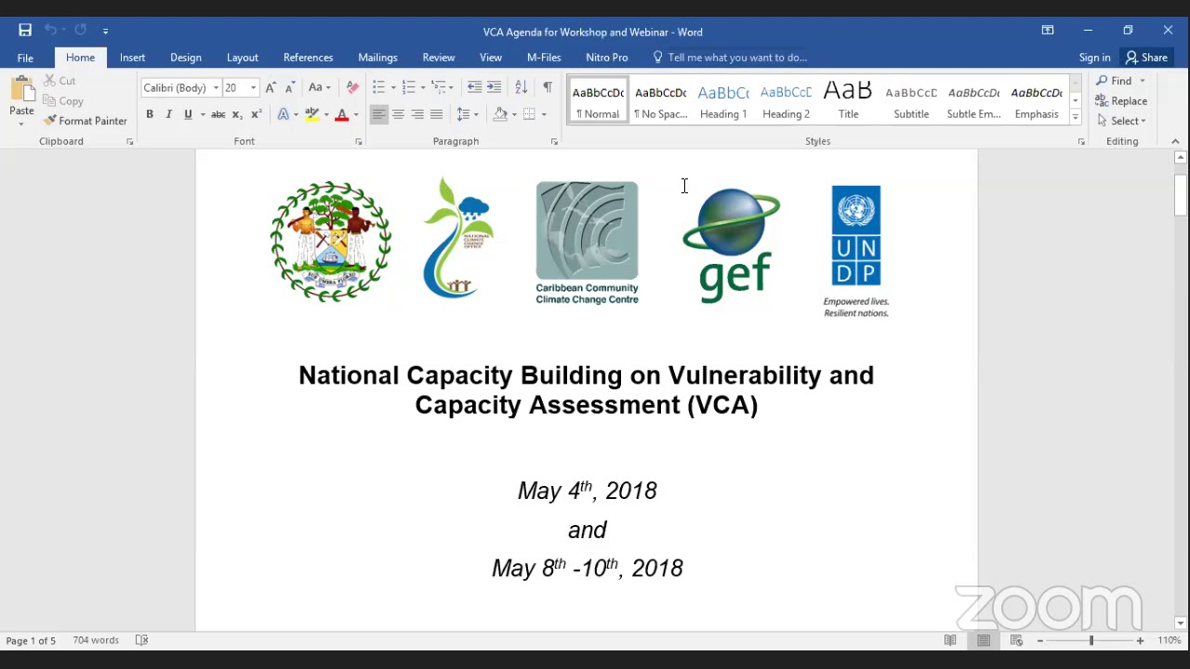Decrease font size with shrink icon
Image resolution: width=1190 pixels, height=669 pixels.
(x=290, y=87)
